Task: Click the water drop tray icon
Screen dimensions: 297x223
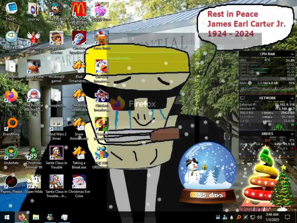Action: point(231,217)
